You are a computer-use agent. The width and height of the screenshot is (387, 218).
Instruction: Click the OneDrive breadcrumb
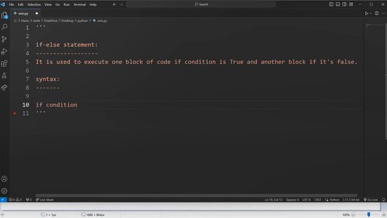[51, 21]
